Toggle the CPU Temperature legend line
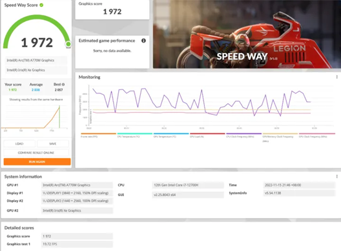This screenshot has width=341, height=251. tap(134, 135)
